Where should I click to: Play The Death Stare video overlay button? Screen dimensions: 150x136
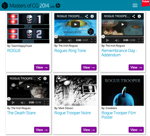pyautogui.click(x=28, y=87)
